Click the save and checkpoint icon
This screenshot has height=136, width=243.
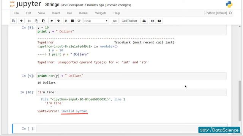(x=13, y=21)
